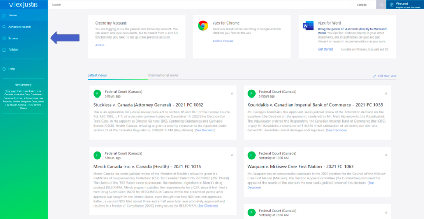
Task: Click Edit Your vLex link
Action: (x=387, y=76)
